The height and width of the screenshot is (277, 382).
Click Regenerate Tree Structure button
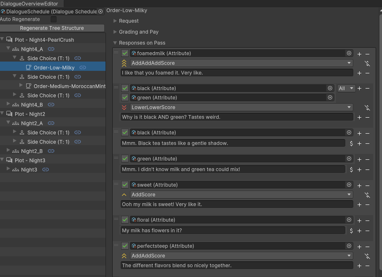[52, 28]
